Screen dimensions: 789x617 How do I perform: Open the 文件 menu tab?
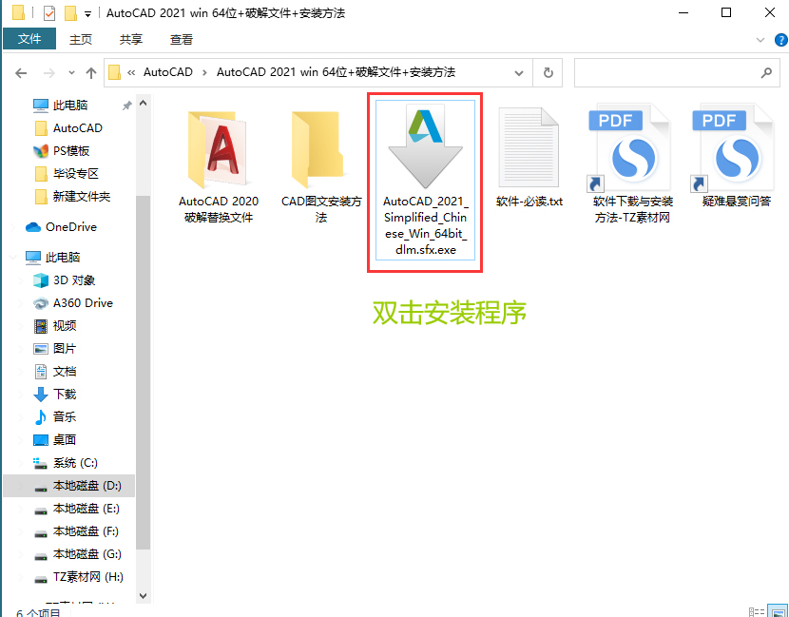(x=29, y=39)
